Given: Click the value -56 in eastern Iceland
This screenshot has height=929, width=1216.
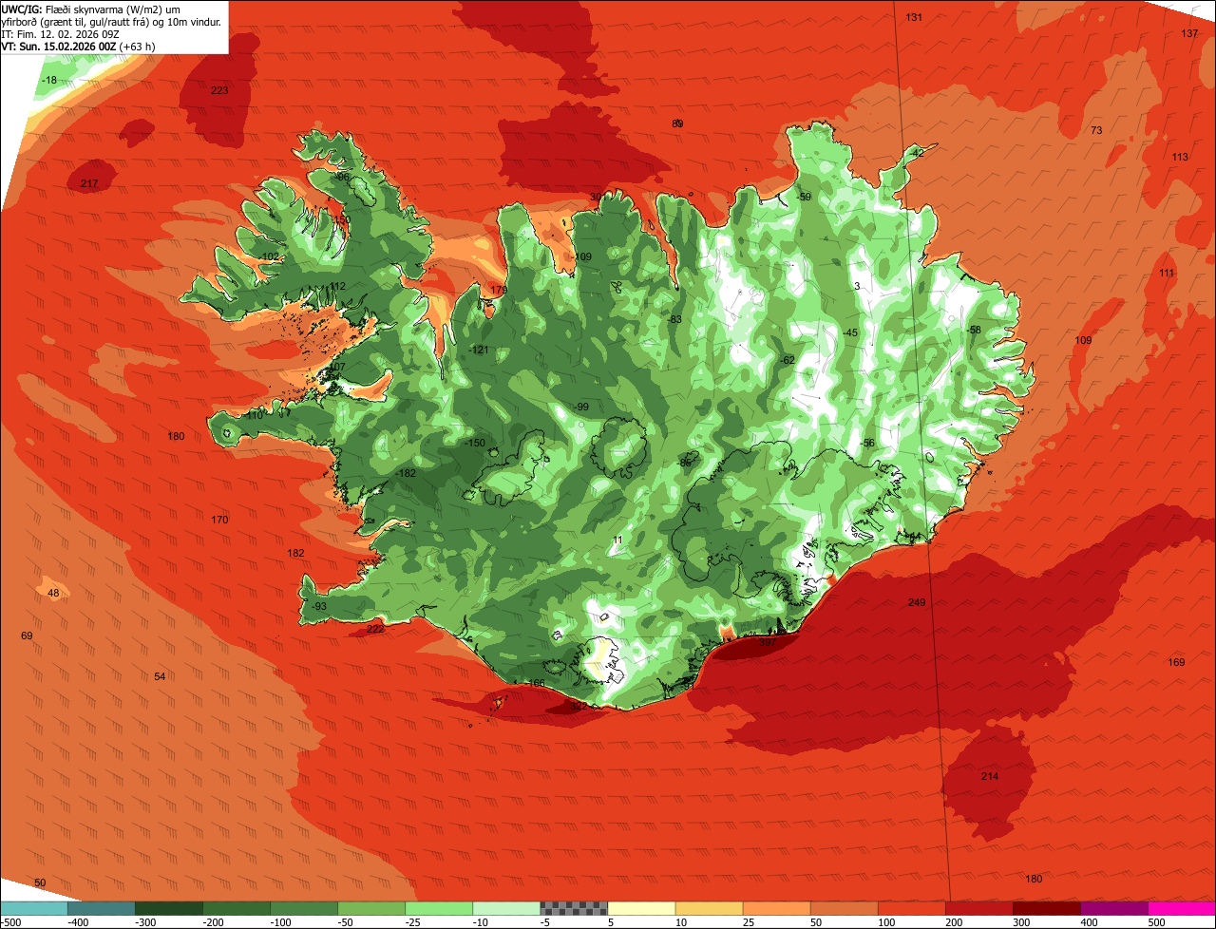Looking at the screenshot, I should (865, 444).
